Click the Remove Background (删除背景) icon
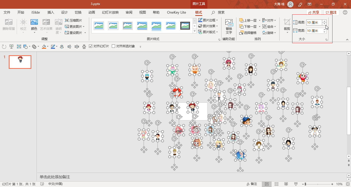This screenshot has height=187, width=351. [9, 22]
